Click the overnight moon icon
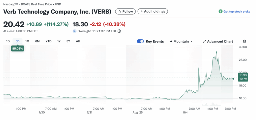Image resolution: width=256 pixels, height=120 pixels. (74, 31)
